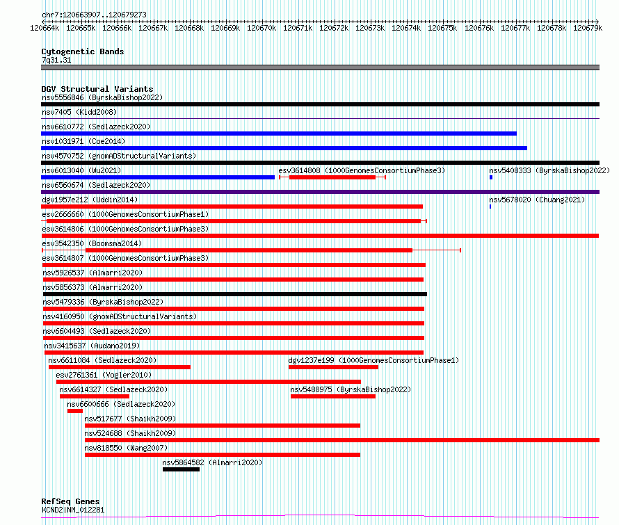The height and width of the screenshot is (525, 619).
Task: Select nsv4160950 (gnomADStructuralVariants) label
Action: point(120,316)
